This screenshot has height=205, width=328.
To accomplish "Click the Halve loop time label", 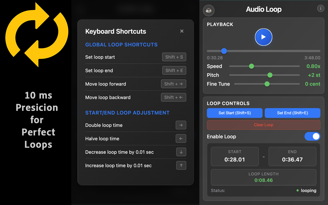I will 102,139.
